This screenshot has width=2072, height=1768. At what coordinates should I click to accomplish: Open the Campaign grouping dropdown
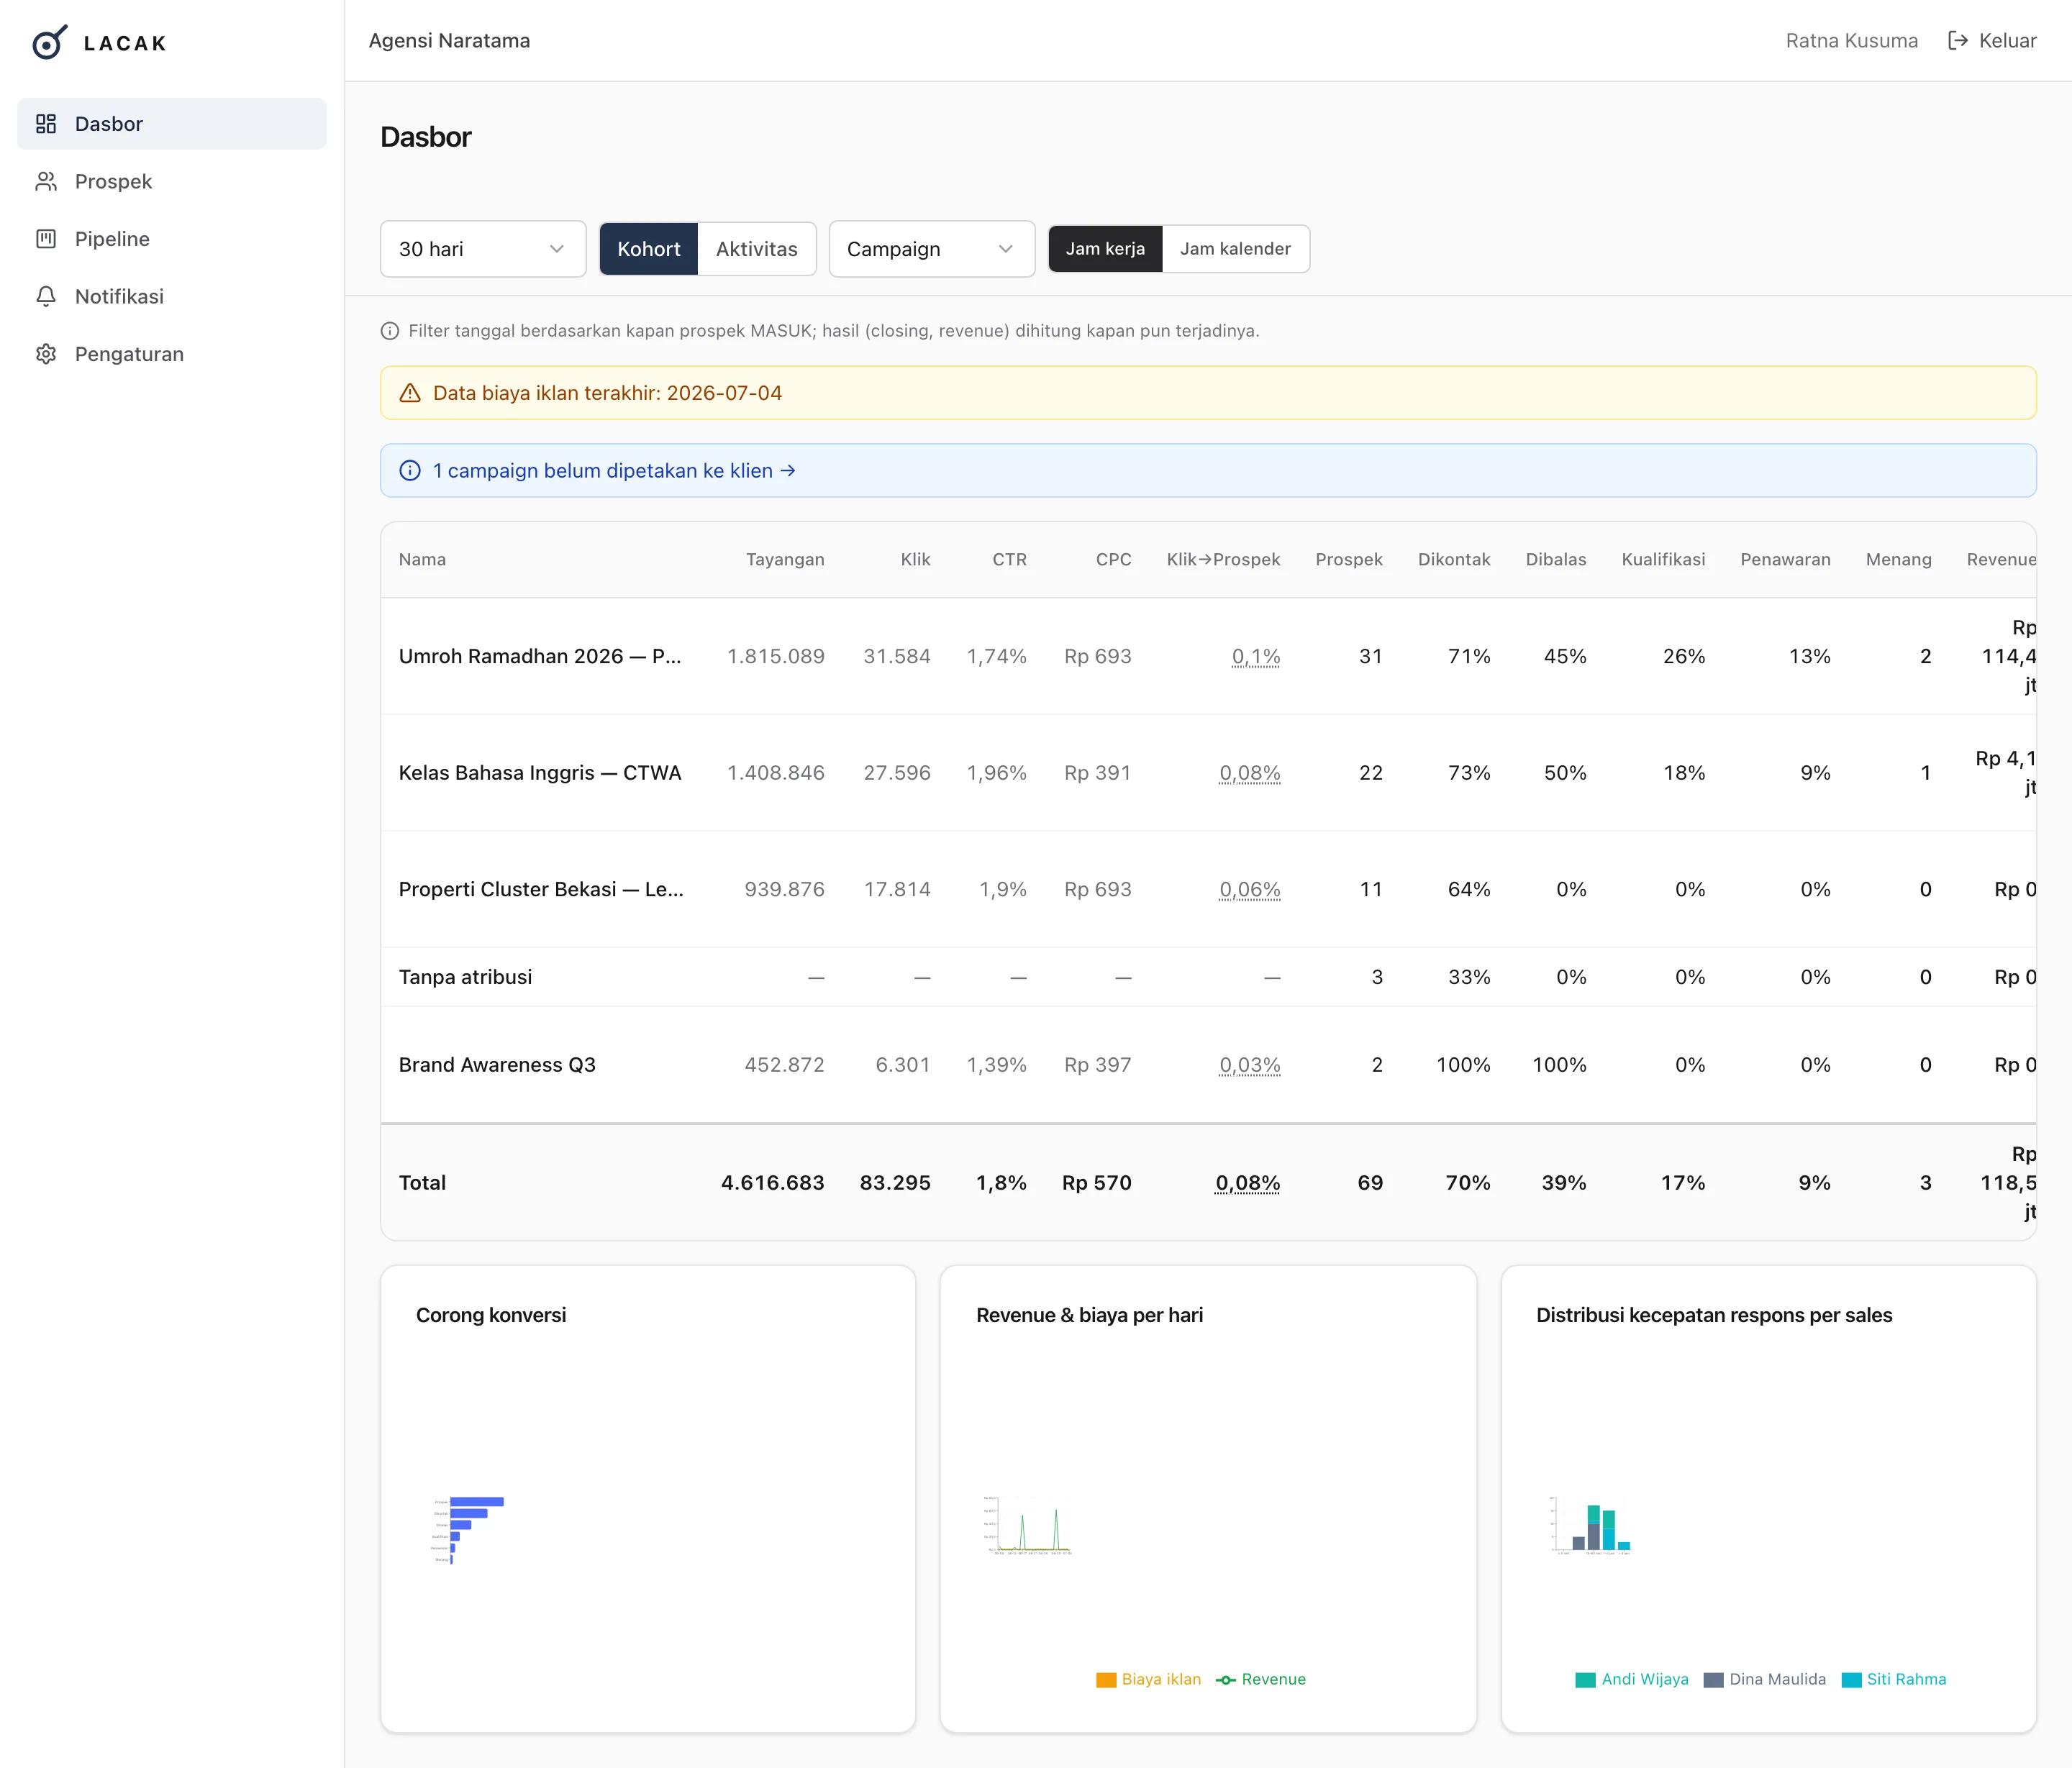932,249
